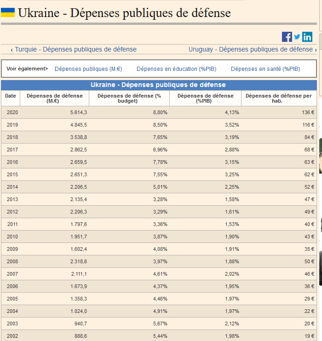Click the Ukraine flag icon
The image size is (322, 341).
click(8, 12)
